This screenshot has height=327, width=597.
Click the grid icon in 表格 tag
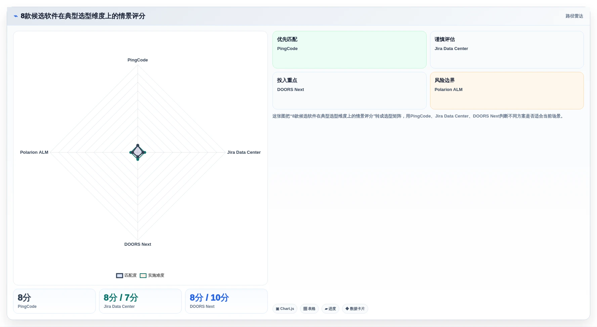point(305,309)
